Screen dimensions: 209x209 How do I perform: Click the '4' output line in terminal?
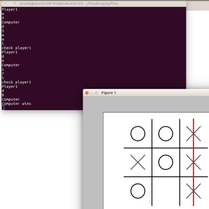coord(3,18)
